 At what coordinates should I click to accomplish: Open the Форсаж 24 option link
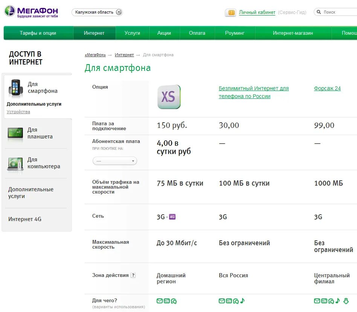pyautogui.click(x=327, y=88)
